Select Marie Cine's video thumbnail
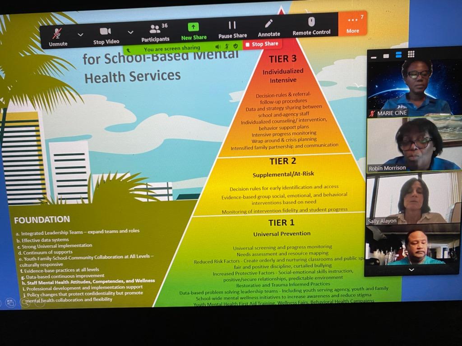The image size is (462, 346). tap(414, 87)
